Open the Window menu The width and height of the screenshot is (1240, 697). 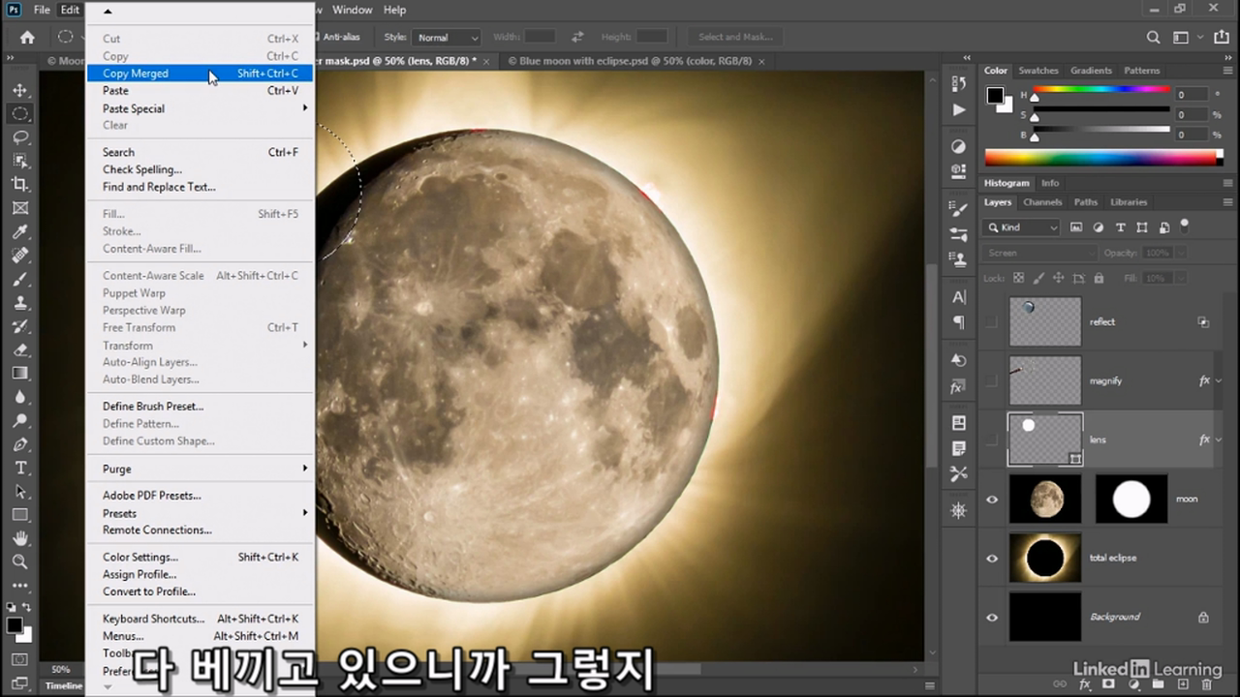352,10
